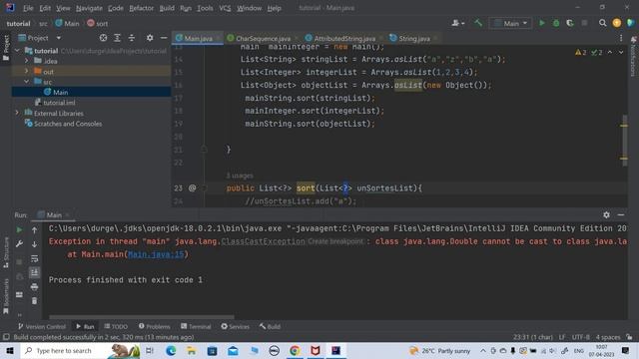The width and height of the screenshot is (639, 359).
Task: Toggle the Project side tool window tab
Action: 6,48
